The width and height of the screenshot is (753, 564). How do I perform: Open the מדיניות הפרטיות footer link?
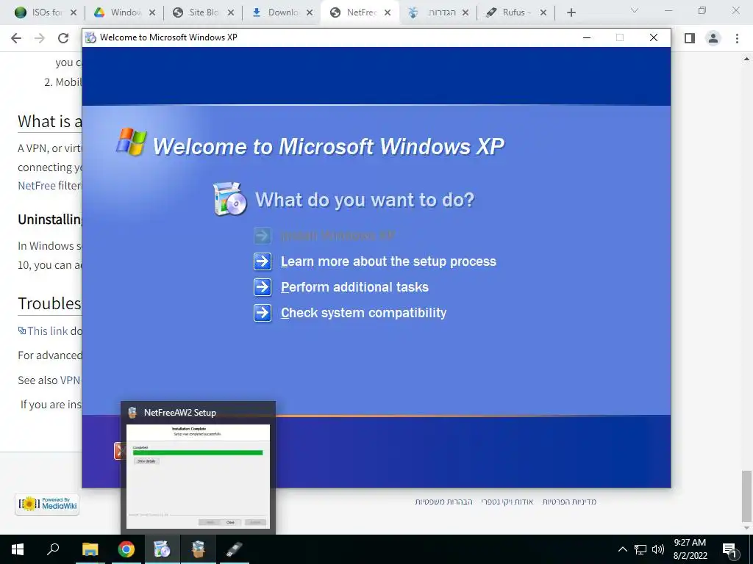click(569, 502)
